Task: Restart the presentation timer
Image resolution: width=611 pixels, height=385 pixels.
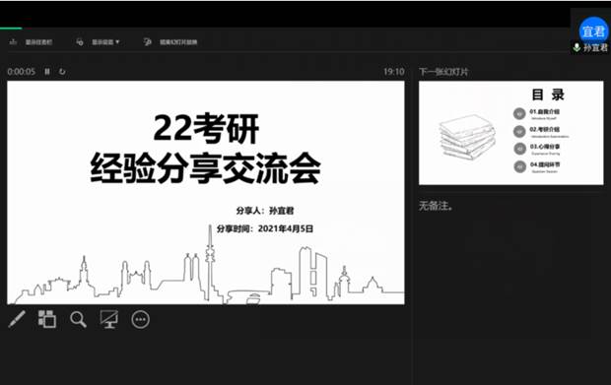Action: click(62, 72)
